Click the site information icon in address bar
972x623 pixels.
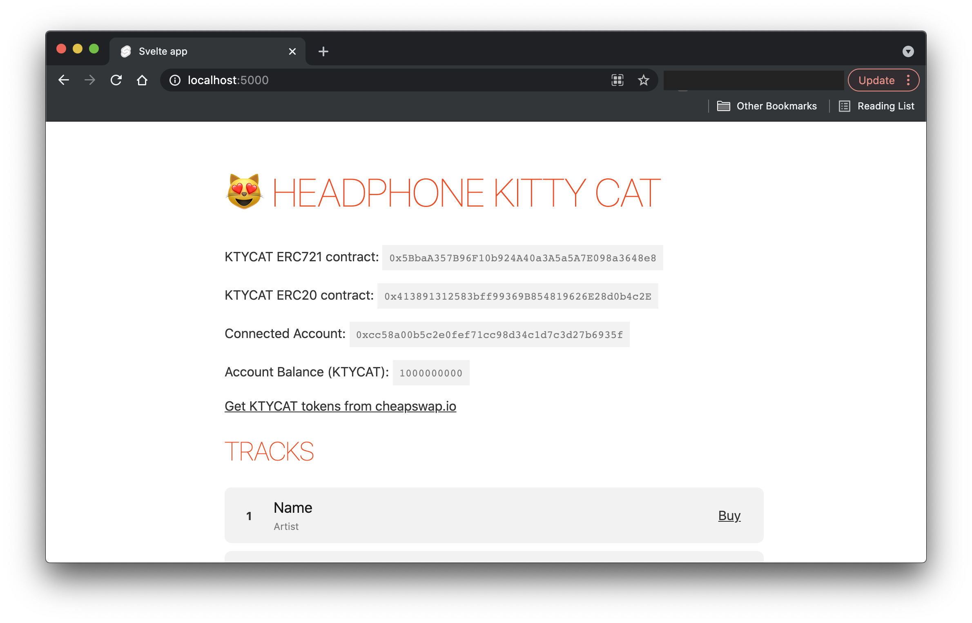click(x=175, y=80)
